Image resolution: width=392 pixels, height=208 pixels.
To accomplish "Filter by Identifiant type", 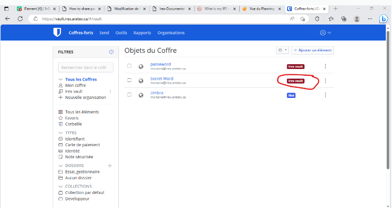I will coord(75,139).
